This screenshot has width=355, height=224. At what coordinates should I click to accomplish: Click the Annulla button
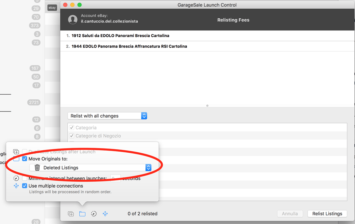pos(290,214)
